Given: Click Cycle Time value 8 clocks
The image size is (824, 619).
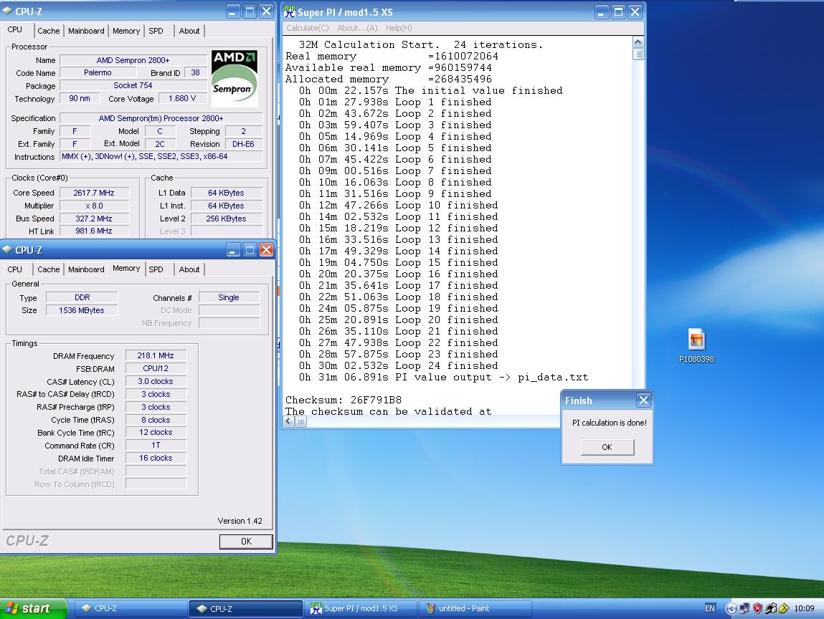Looking at the screenshot, I should pos(156,420).
